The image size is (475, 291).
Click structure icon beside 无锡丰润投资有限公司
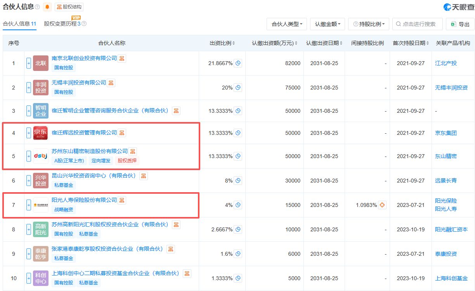[111, 83]
